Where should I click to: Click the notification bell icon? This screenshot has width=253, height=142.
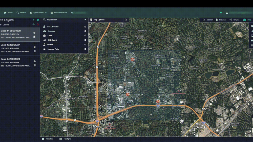[221, 13]
